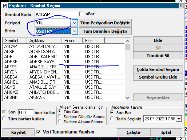Choose the Tarih Seçiniz radio button

coord(112,119)
